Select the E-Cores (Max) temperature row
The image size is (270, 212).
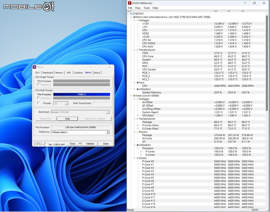[201, 128]
